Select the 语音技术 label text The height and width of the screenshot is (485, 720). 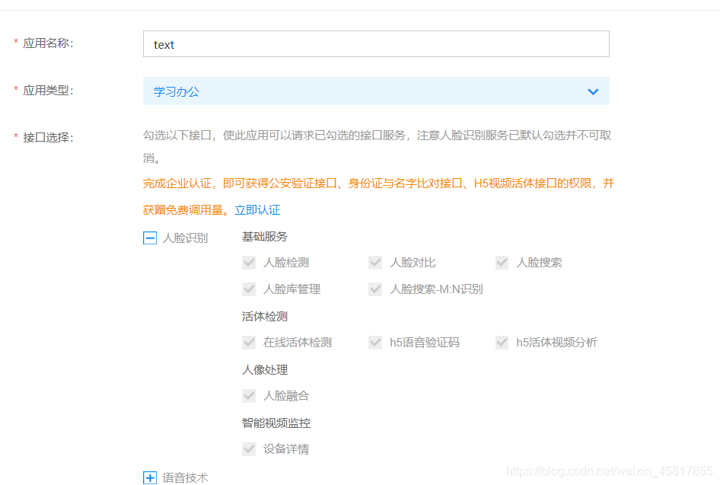coord(186,477)
